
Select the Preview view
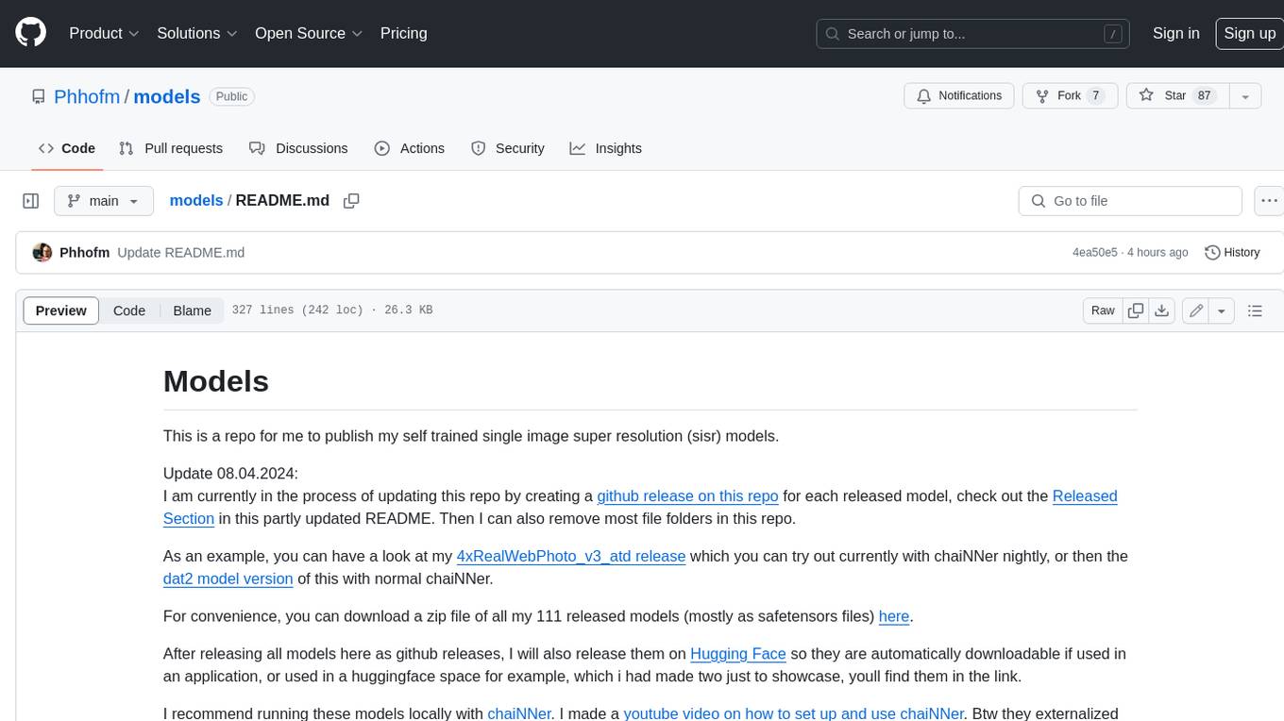point(61,310)
